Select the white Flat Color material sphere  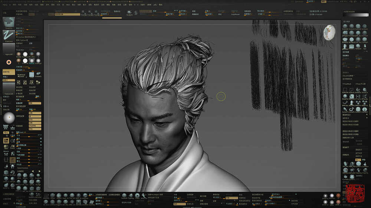(x=25, y=61)
